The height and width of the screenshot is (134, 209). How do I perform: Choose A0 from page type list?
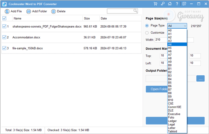(x=177, y=30)
